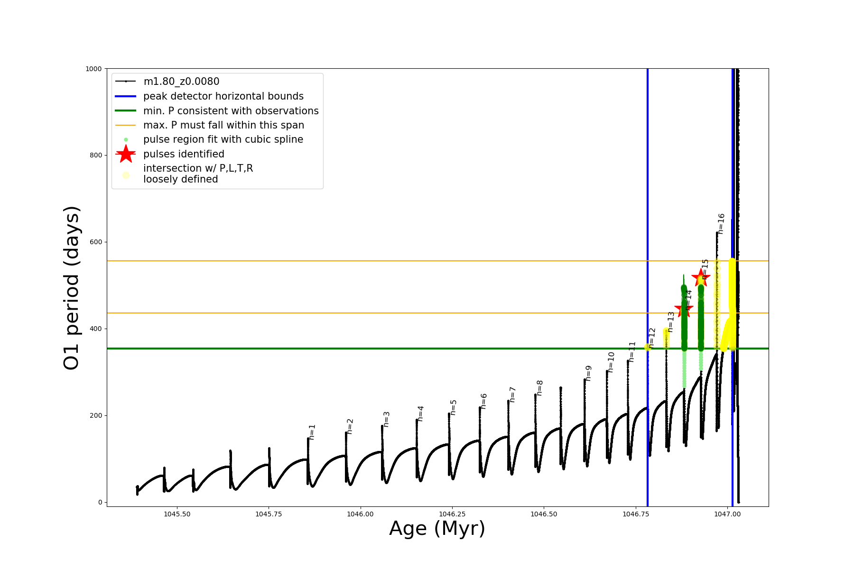Click the n=16 pulse label
854x569 pixels.
tap(721, 224)
